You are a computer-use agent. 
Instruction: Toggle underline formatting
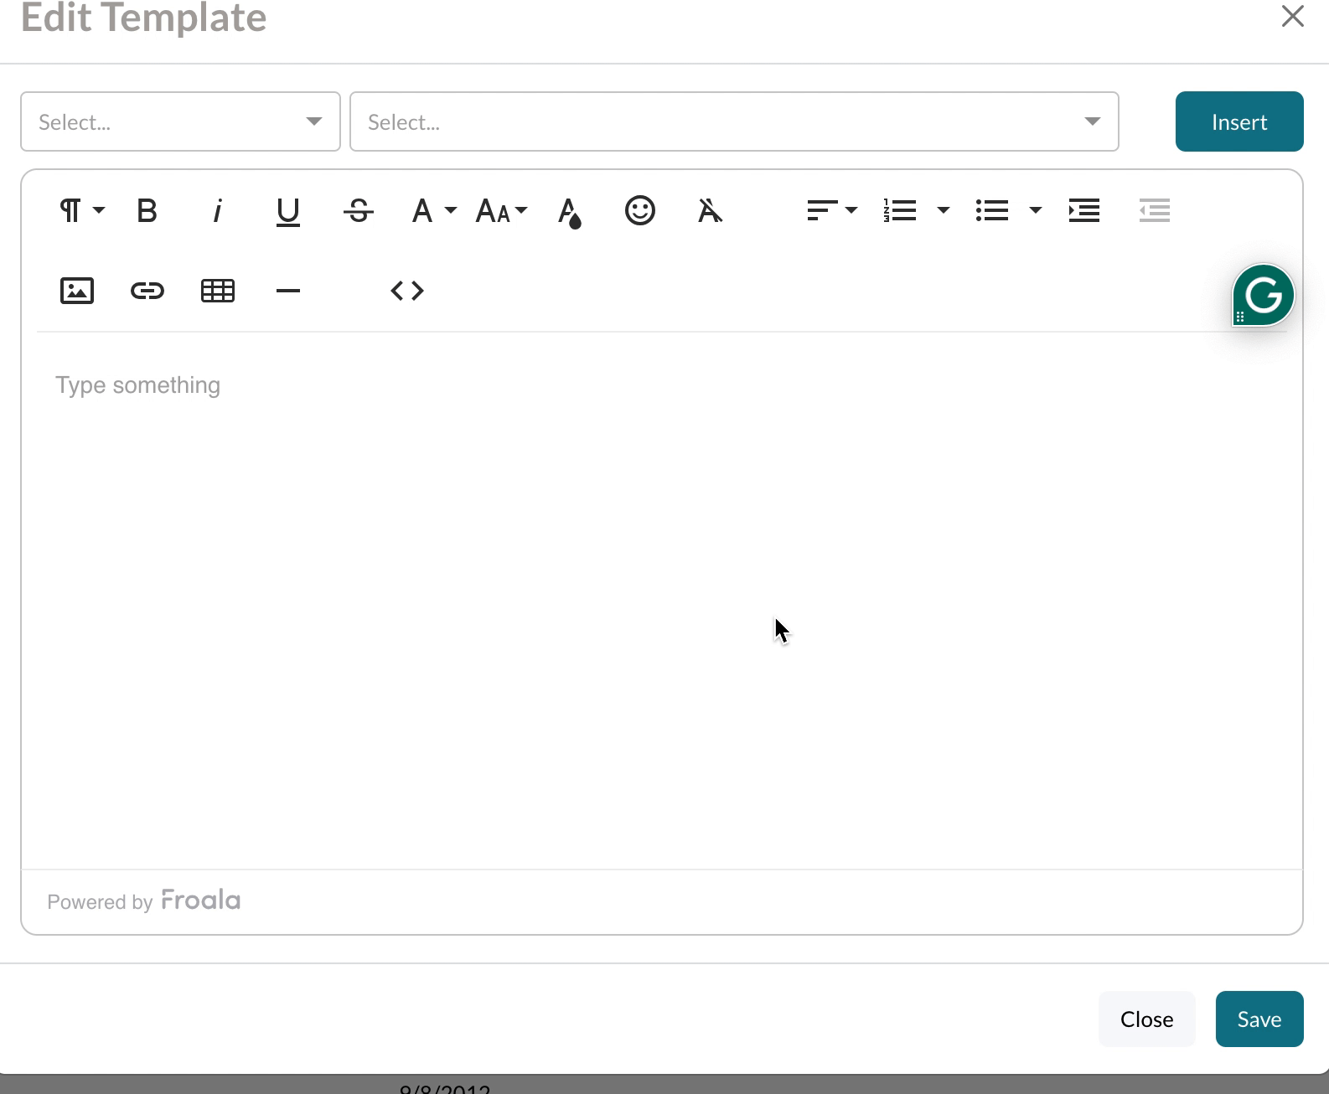pyautogui.click(x=287, y=210)
